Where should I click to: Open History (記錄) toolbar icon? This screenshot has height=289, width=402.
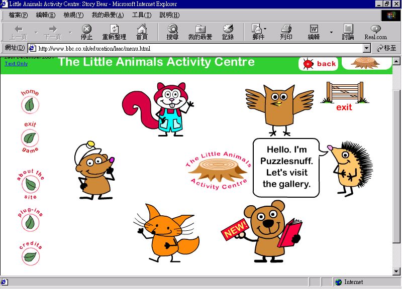tap(228, 33)
